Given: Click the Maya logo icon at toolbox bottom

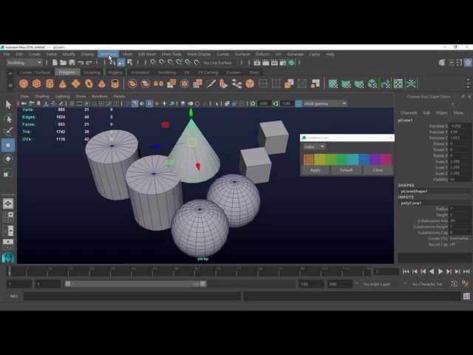Looking at the screenshot, I should tap(8, 257).
